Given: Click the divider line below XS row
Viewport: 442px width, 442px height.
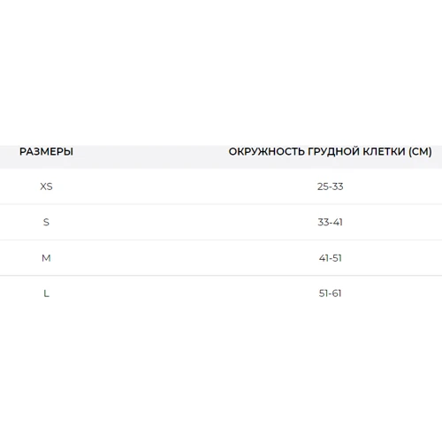Looking at the screenshot, I should click(x=221, y=204).
